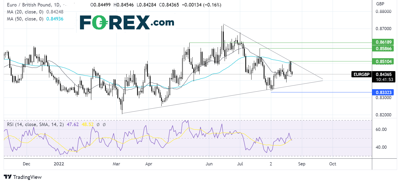This screenshot has width=401, height=184.
Task: Click the green 0.86189 price label
Action: point(383,42)
